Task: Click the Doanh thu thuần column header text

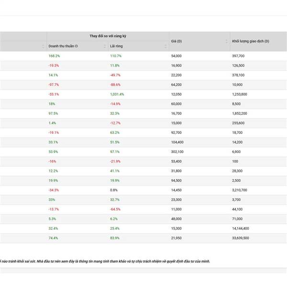Action: point(61,46)
